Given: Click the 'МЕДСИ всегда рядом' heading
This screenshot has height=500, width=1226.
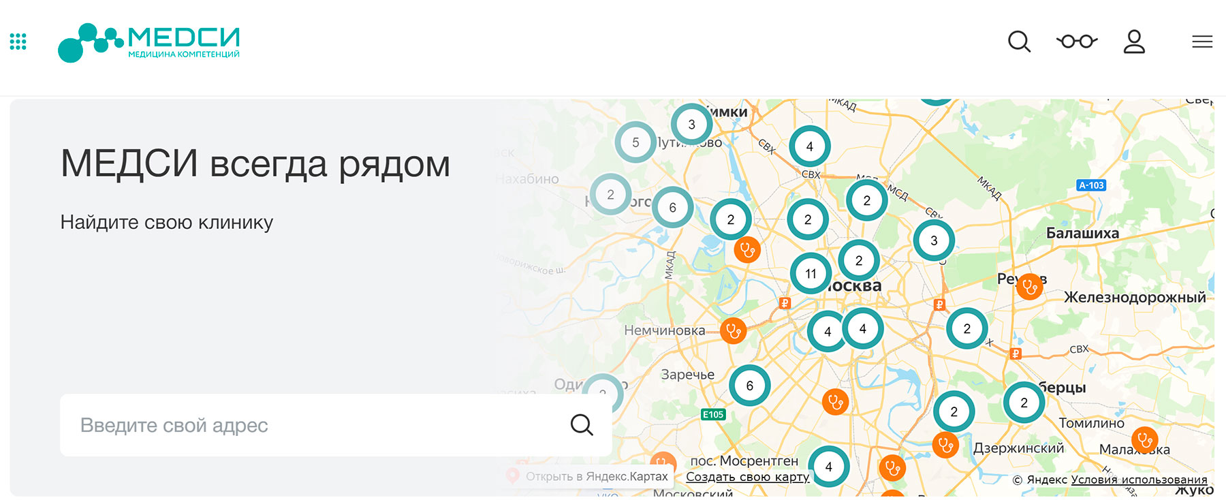Looking at the screenshot, I should tap(255, 163).
